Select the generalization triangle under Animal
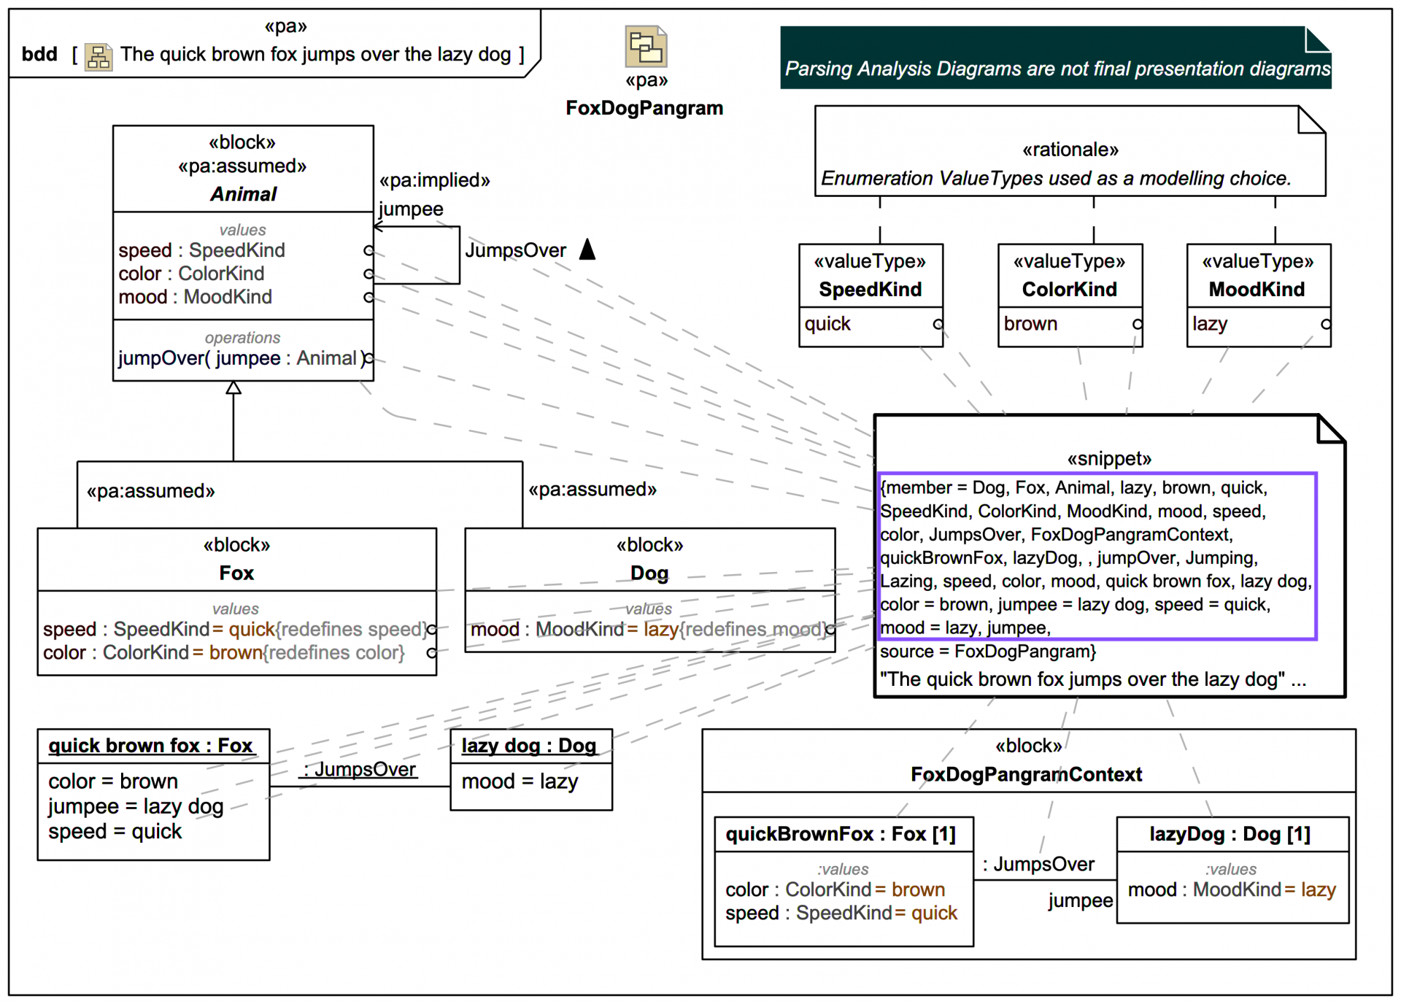 click(233, 388)
